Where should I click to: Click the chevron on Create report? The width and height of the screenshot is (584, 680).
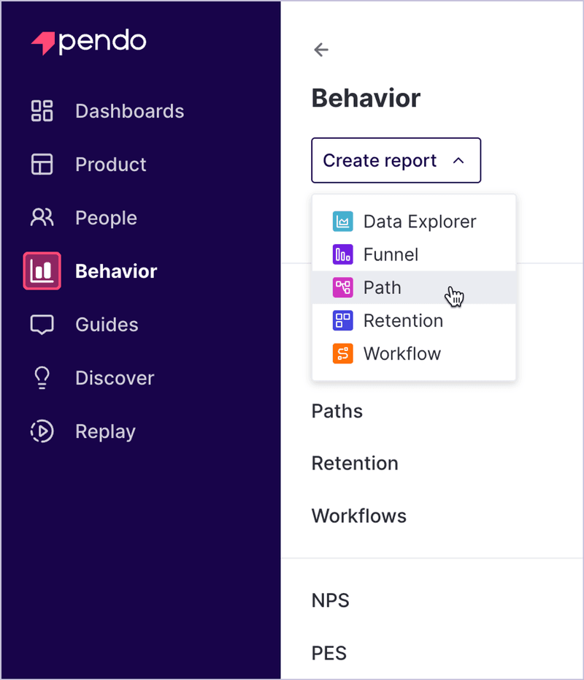(x=458, y=160)
